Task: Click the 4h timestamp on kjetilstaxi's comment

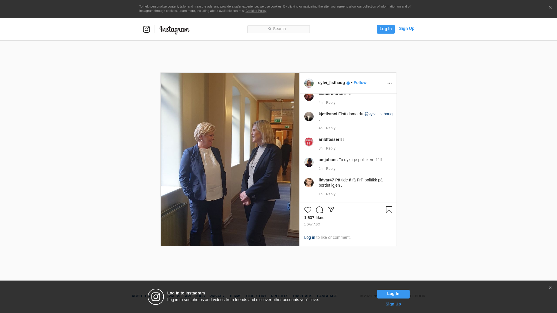Action: (320, 128)
